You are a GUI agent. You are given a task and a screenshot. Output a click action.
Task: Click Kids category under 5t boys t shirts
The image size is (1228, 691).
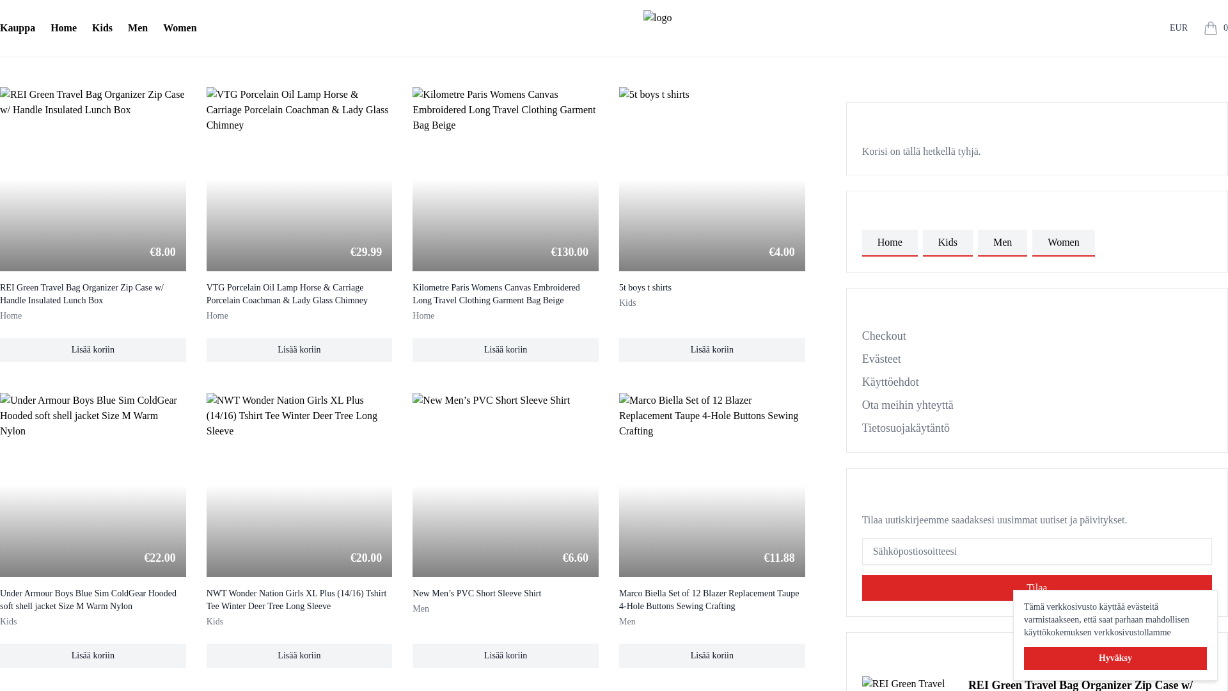coord(627,303)
